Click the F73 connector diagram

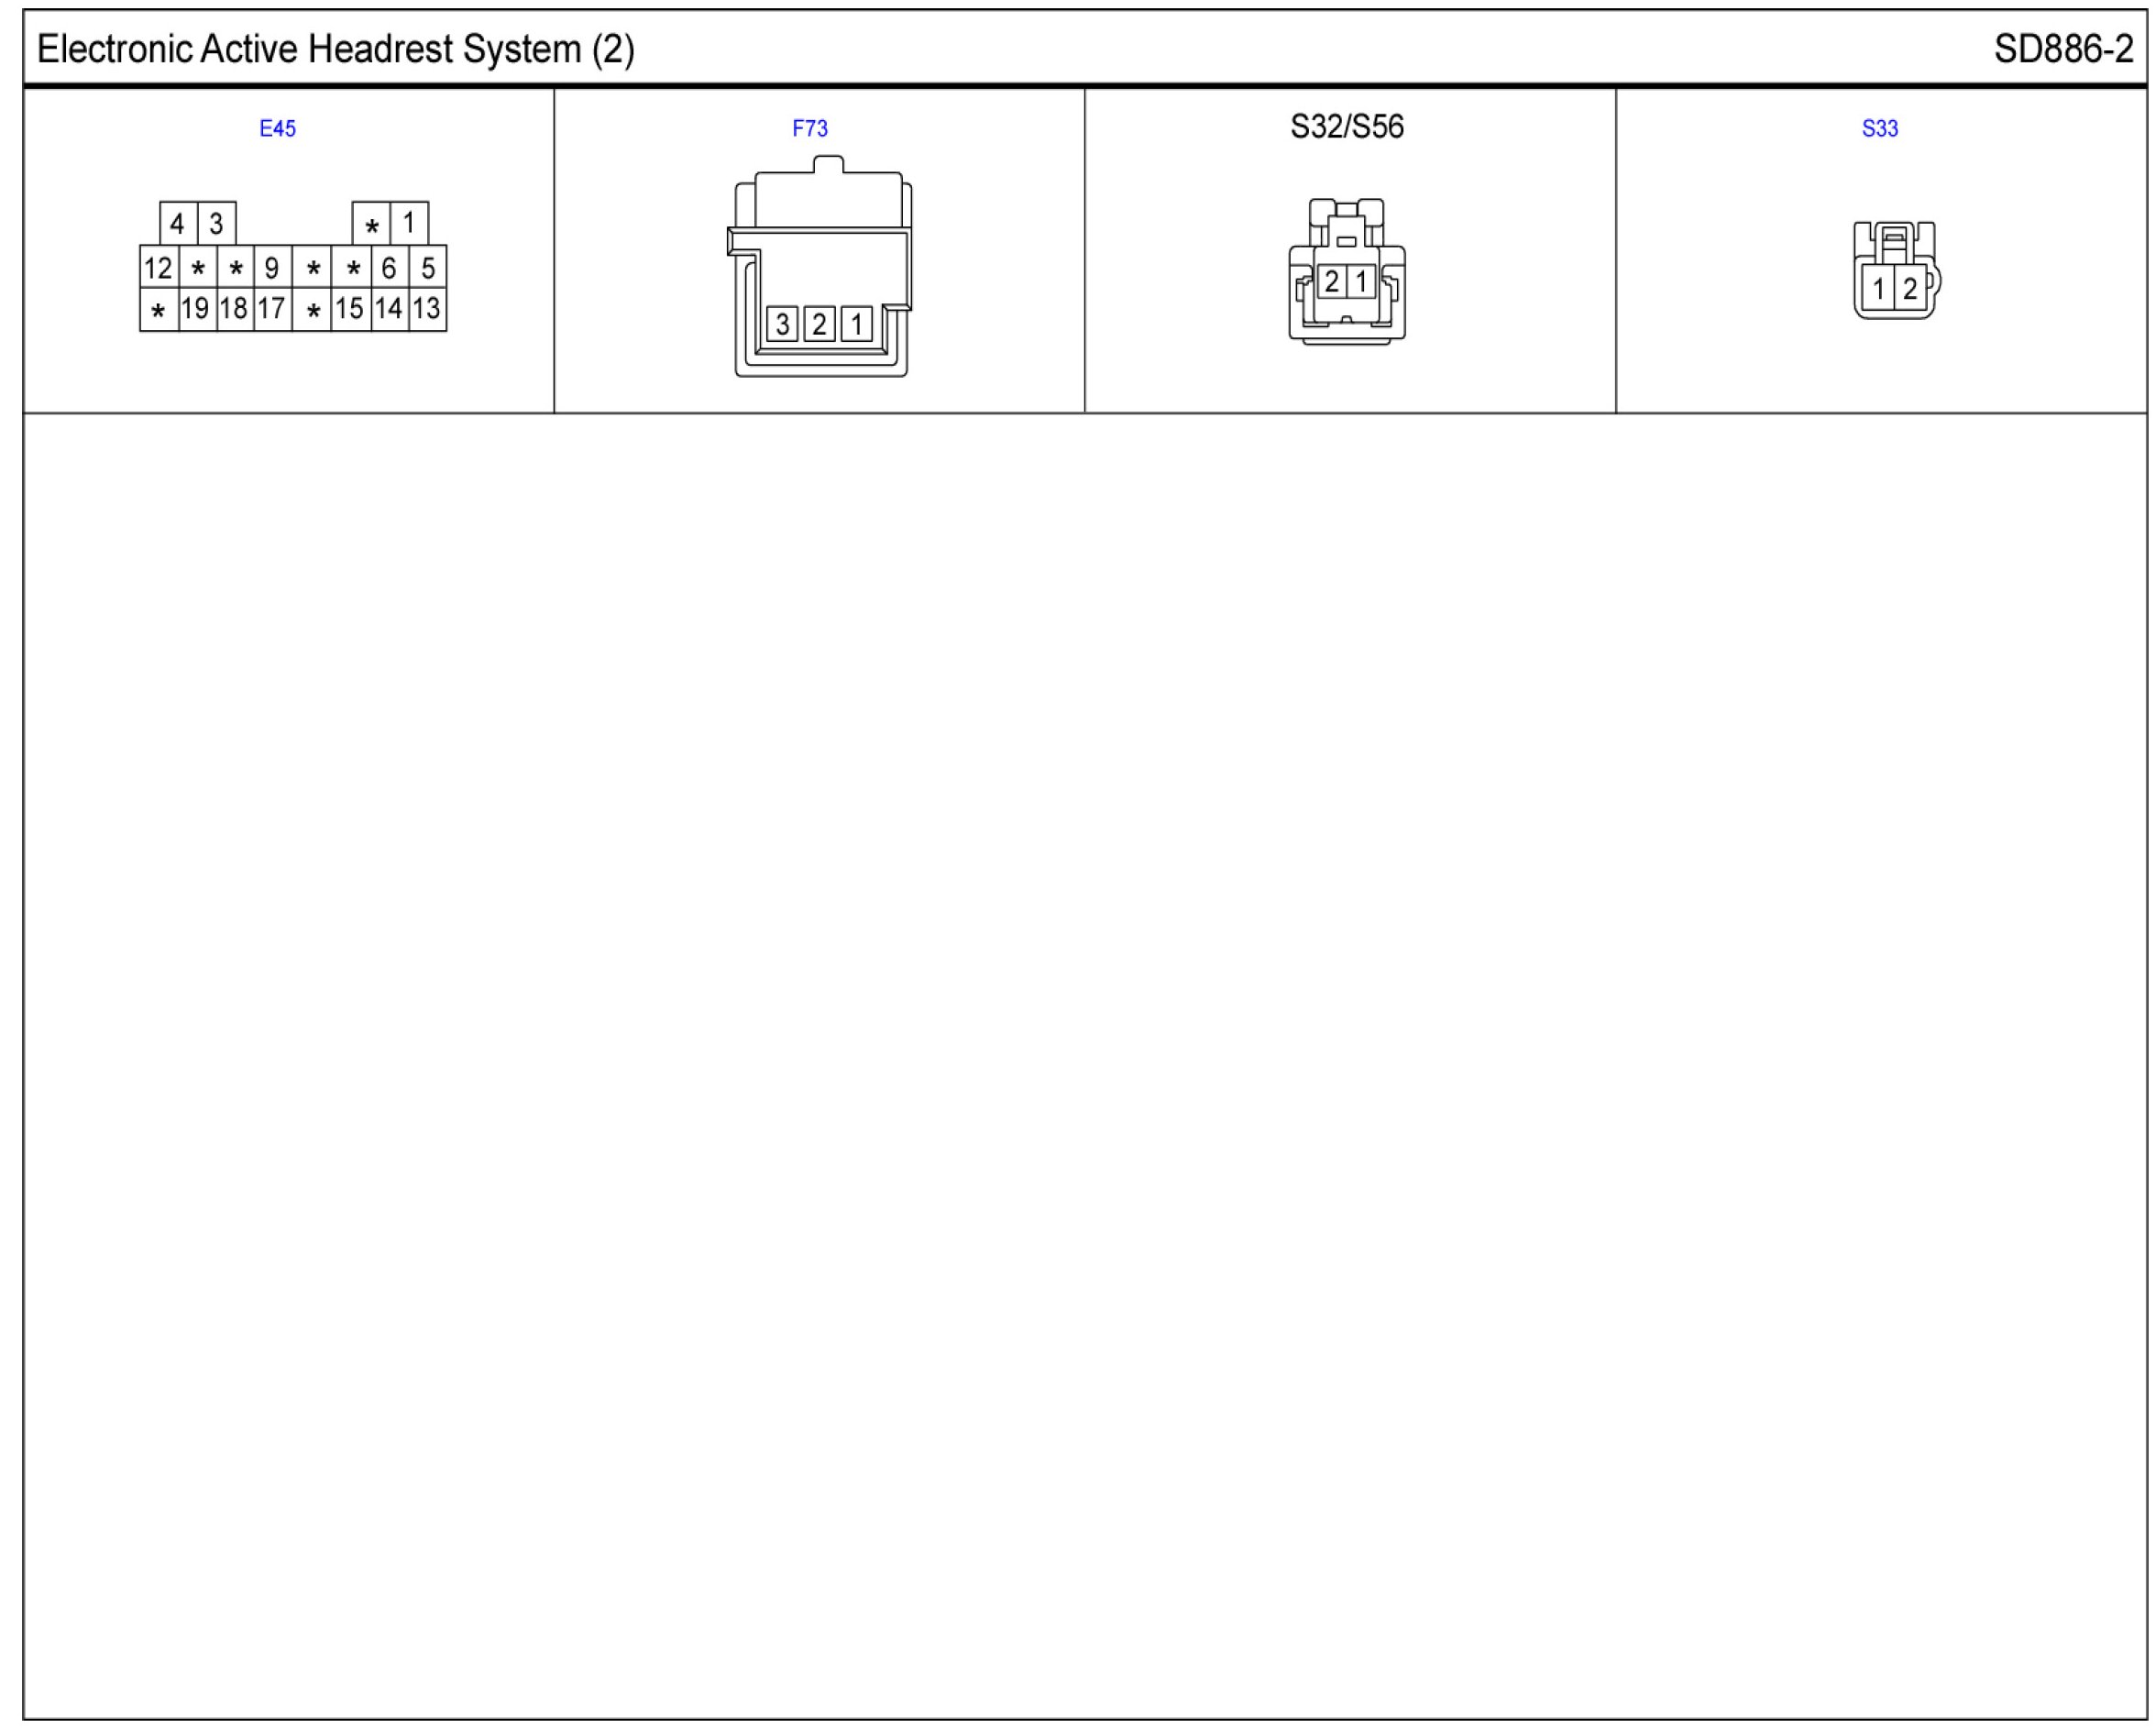[820, 267]
